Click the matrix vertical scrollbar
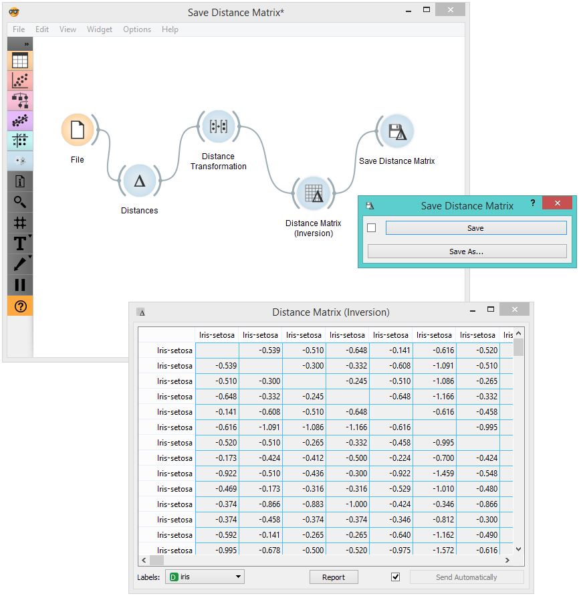 coord(518,441)
